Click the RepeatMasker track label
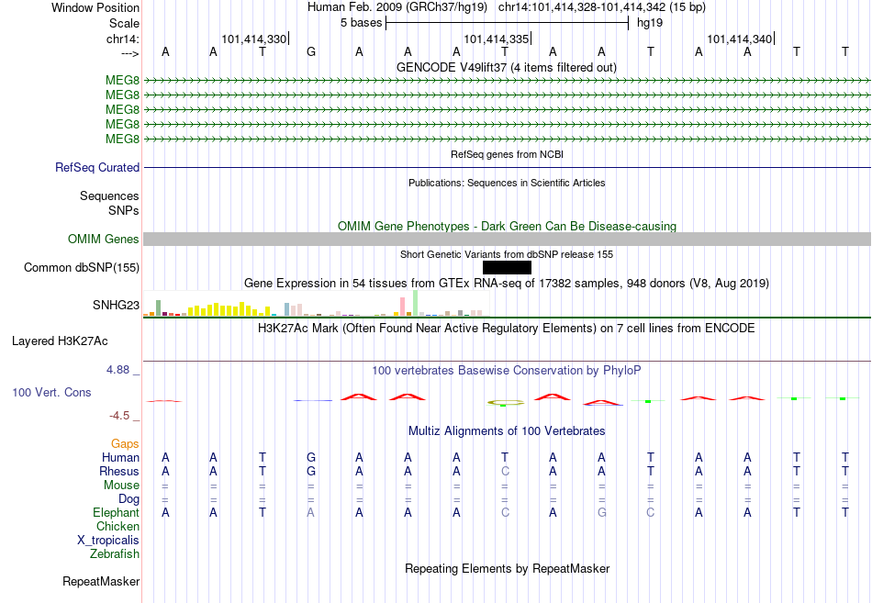Screen dimensions: 872x603 click(101, 581)
